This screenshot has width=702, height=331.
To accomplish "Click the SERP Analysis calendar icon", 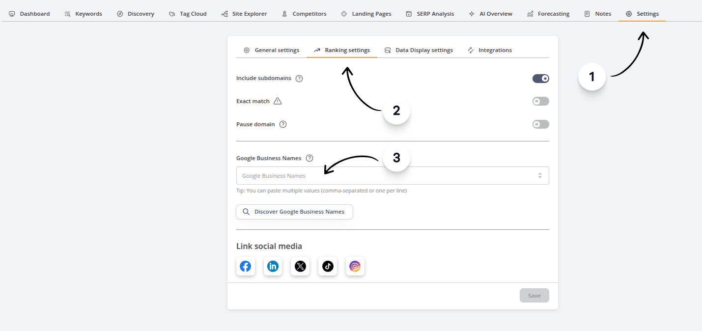I will 409,14.
